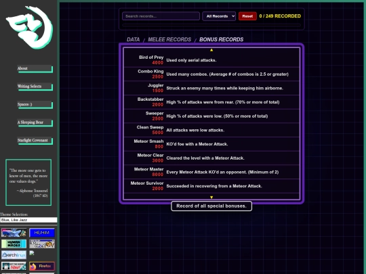Open the All Records filter dropdown
The height and width of the screenshot is (274, 366).
(x=219, y=16)
